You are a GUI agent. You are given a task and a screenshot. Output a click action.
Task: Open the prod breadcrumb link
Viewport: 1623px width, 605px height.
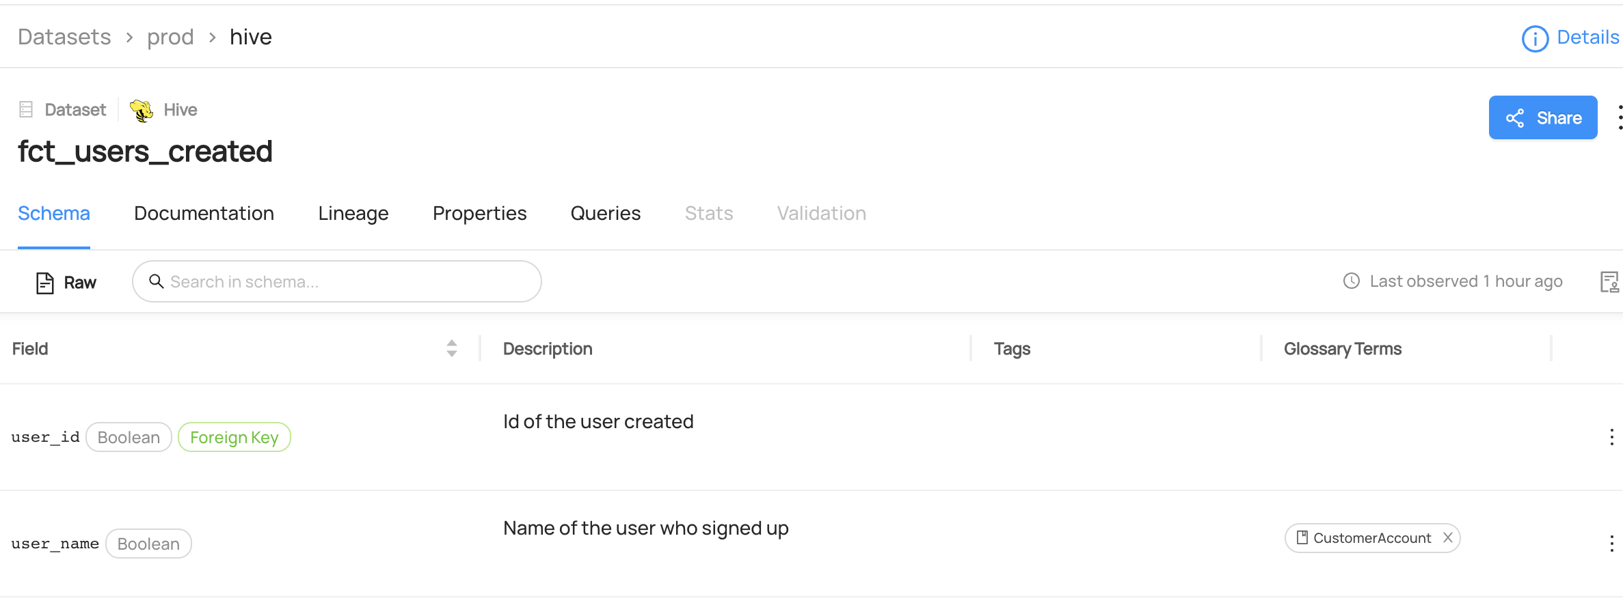click(170, 37)
